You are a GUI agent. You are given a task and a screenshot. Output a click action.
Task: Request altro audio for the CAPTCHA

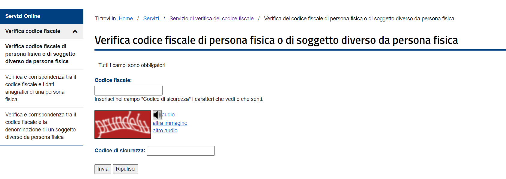tap(165, 131)
